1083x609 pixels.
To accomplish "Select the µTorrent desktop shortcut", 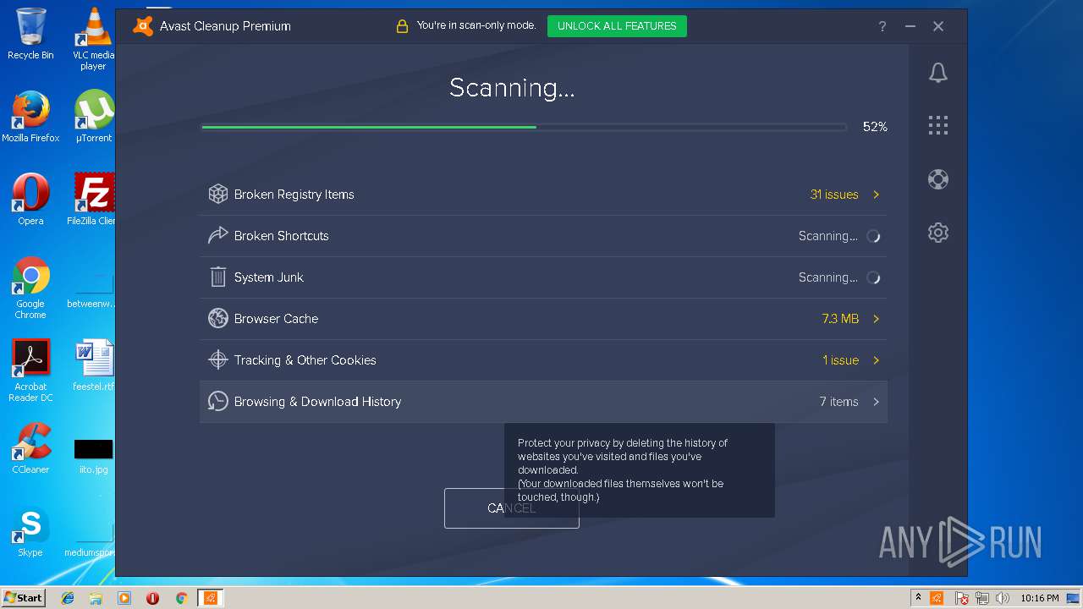I will click(x=93, y=117).
